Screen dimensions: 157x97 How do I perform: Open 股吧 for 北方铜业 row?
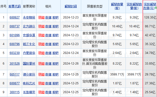click(x=56, y=26)
